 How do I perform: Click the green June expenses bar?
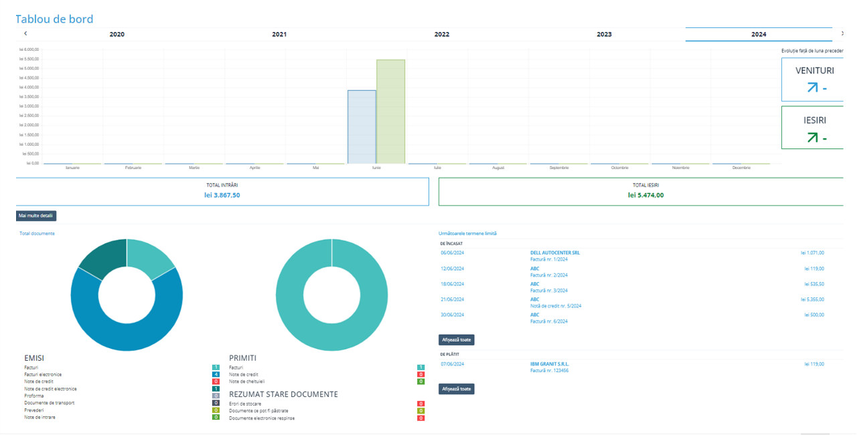pyautogui.click(x=390, y=112)
